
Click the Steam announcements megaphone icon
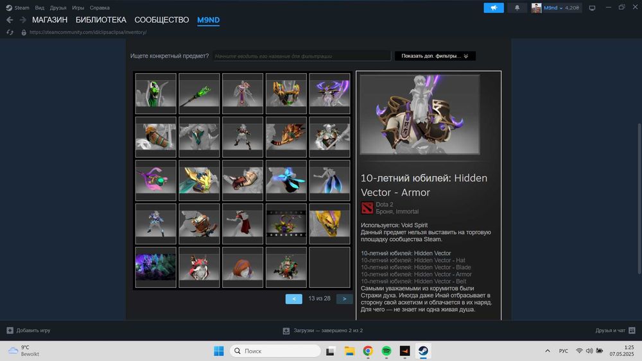click(493, 8)
